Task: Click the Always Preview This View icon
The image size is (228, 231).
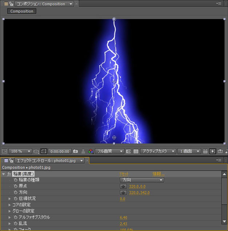Action: pyautogui.click(x=5, y=151)
